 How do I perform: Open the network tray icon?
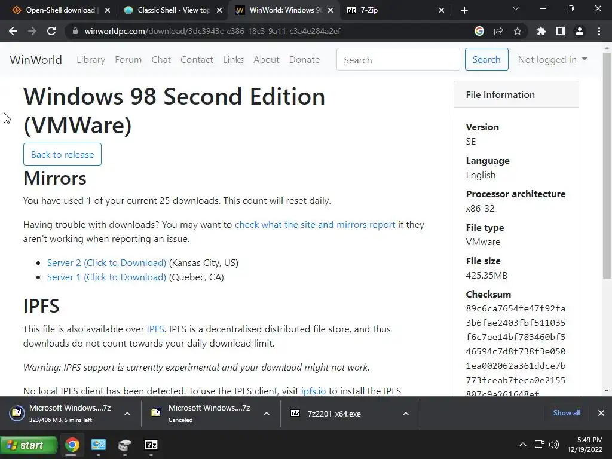pos(540,445)
